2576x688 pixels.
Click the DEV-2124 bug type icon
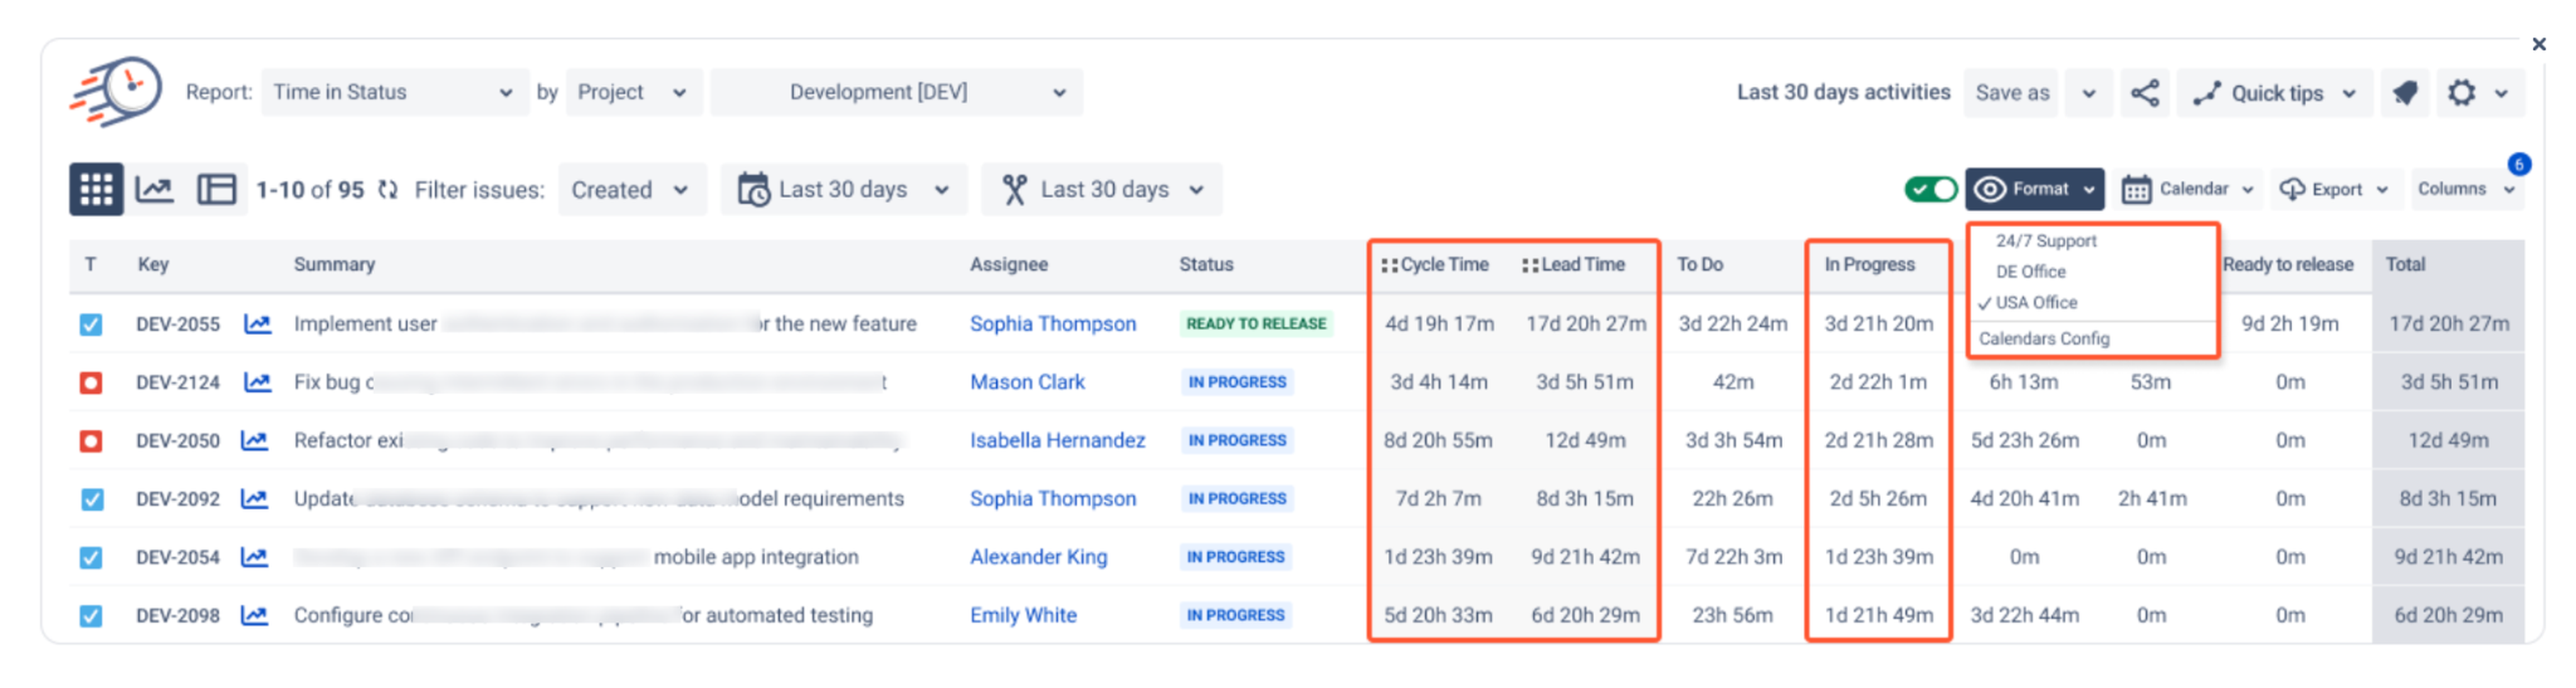(91, 382)
